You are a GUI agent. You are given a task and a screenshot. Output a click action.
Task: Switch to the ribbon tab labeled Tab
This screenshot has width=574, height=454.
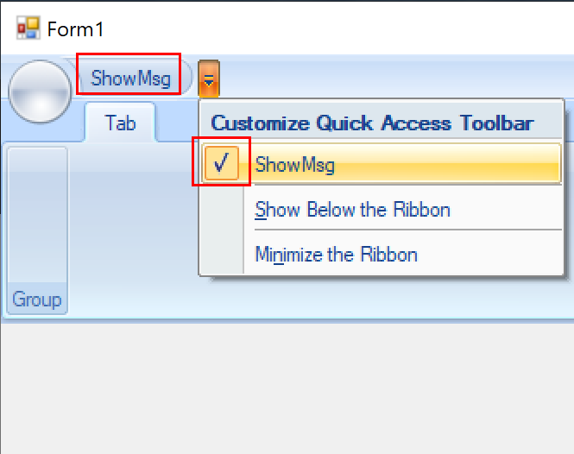point(120,123)
